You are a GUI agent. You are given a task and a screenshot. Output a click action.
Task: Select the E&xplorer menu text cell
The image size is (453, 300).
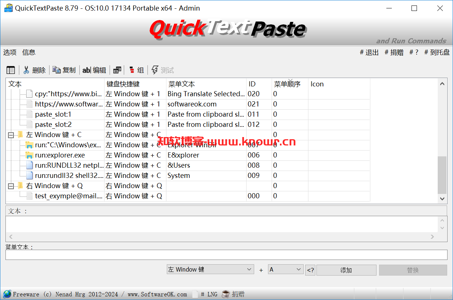pyautogui.click(x=206, y=155)
